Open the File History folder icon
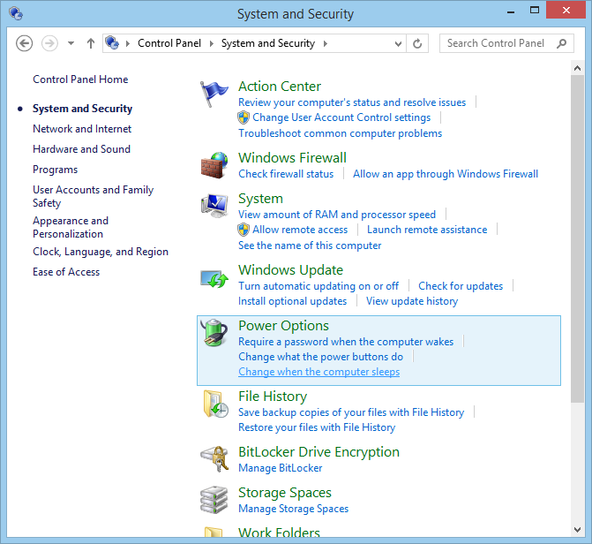 click(x=215, y=404)
